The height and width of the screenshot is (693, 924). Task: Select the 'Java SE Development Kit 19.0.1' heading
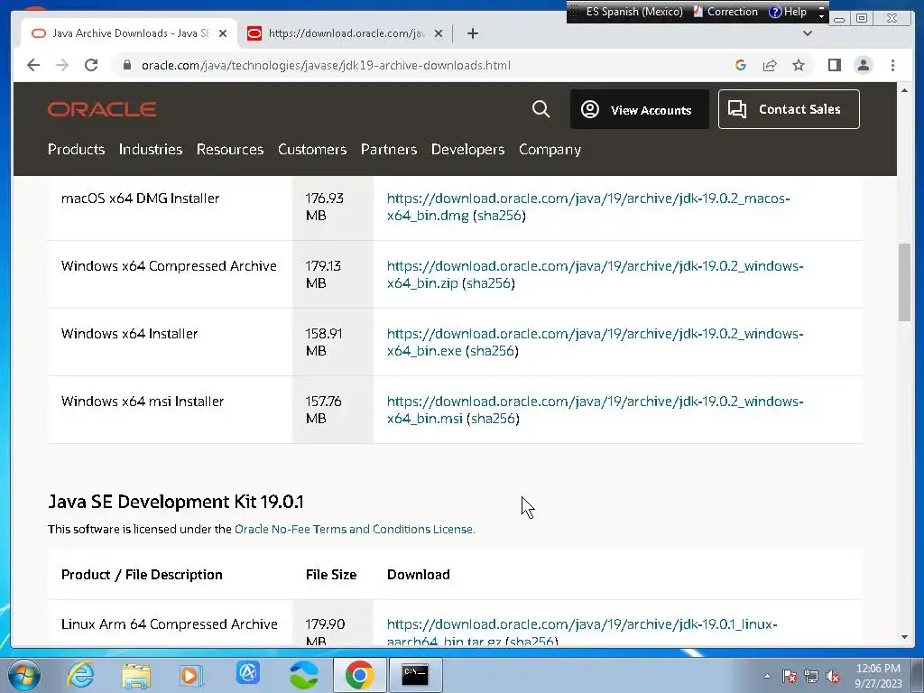tap(176, 502)
